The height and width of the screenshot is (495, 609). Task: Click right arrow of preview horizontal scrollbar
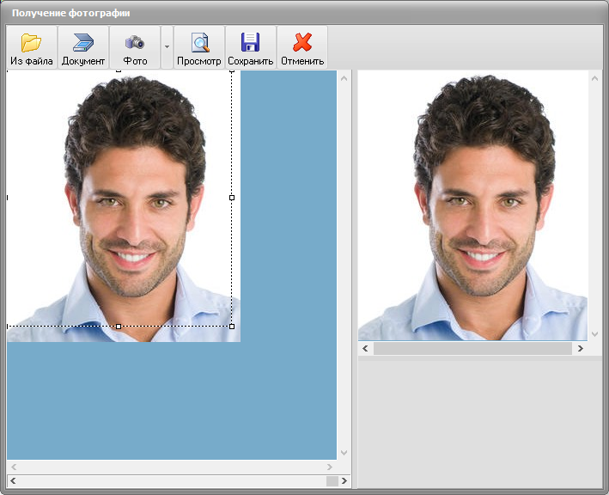tap(581, 349)
